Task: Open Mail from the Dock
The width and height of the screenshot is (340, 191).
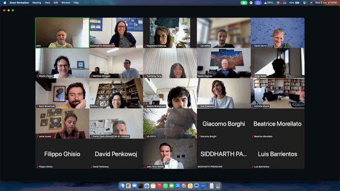Action: (134, 186)
